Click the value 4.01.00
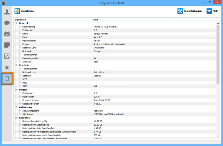 [x=97, y=104]
